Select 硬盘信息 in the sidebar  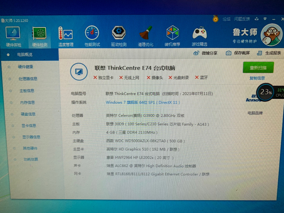click(x=28, y=114)
